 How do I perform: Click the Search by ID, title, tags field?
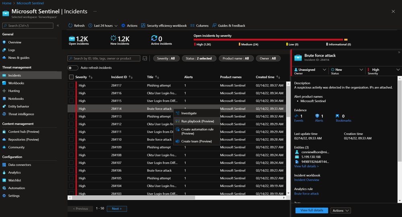[104, 58]
